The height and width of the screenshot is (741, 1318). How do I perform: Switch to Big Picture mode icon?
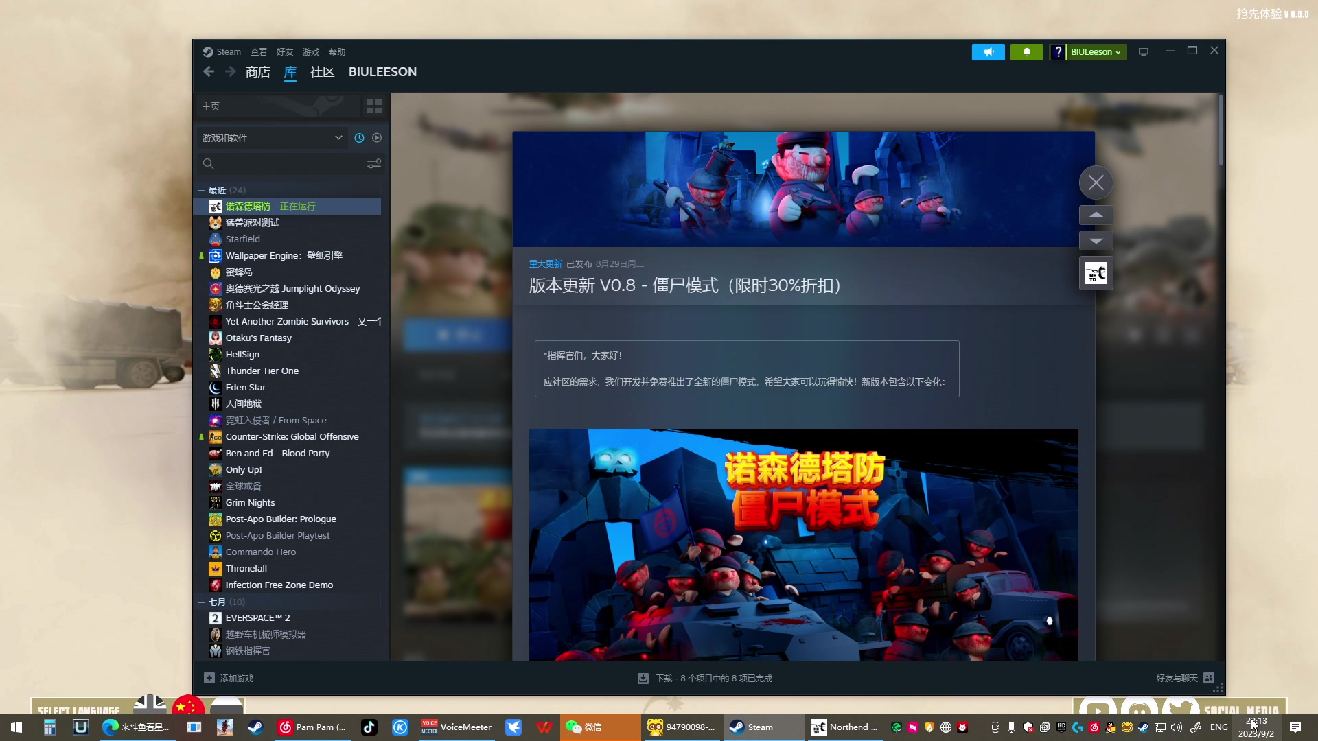[1144, 52]
